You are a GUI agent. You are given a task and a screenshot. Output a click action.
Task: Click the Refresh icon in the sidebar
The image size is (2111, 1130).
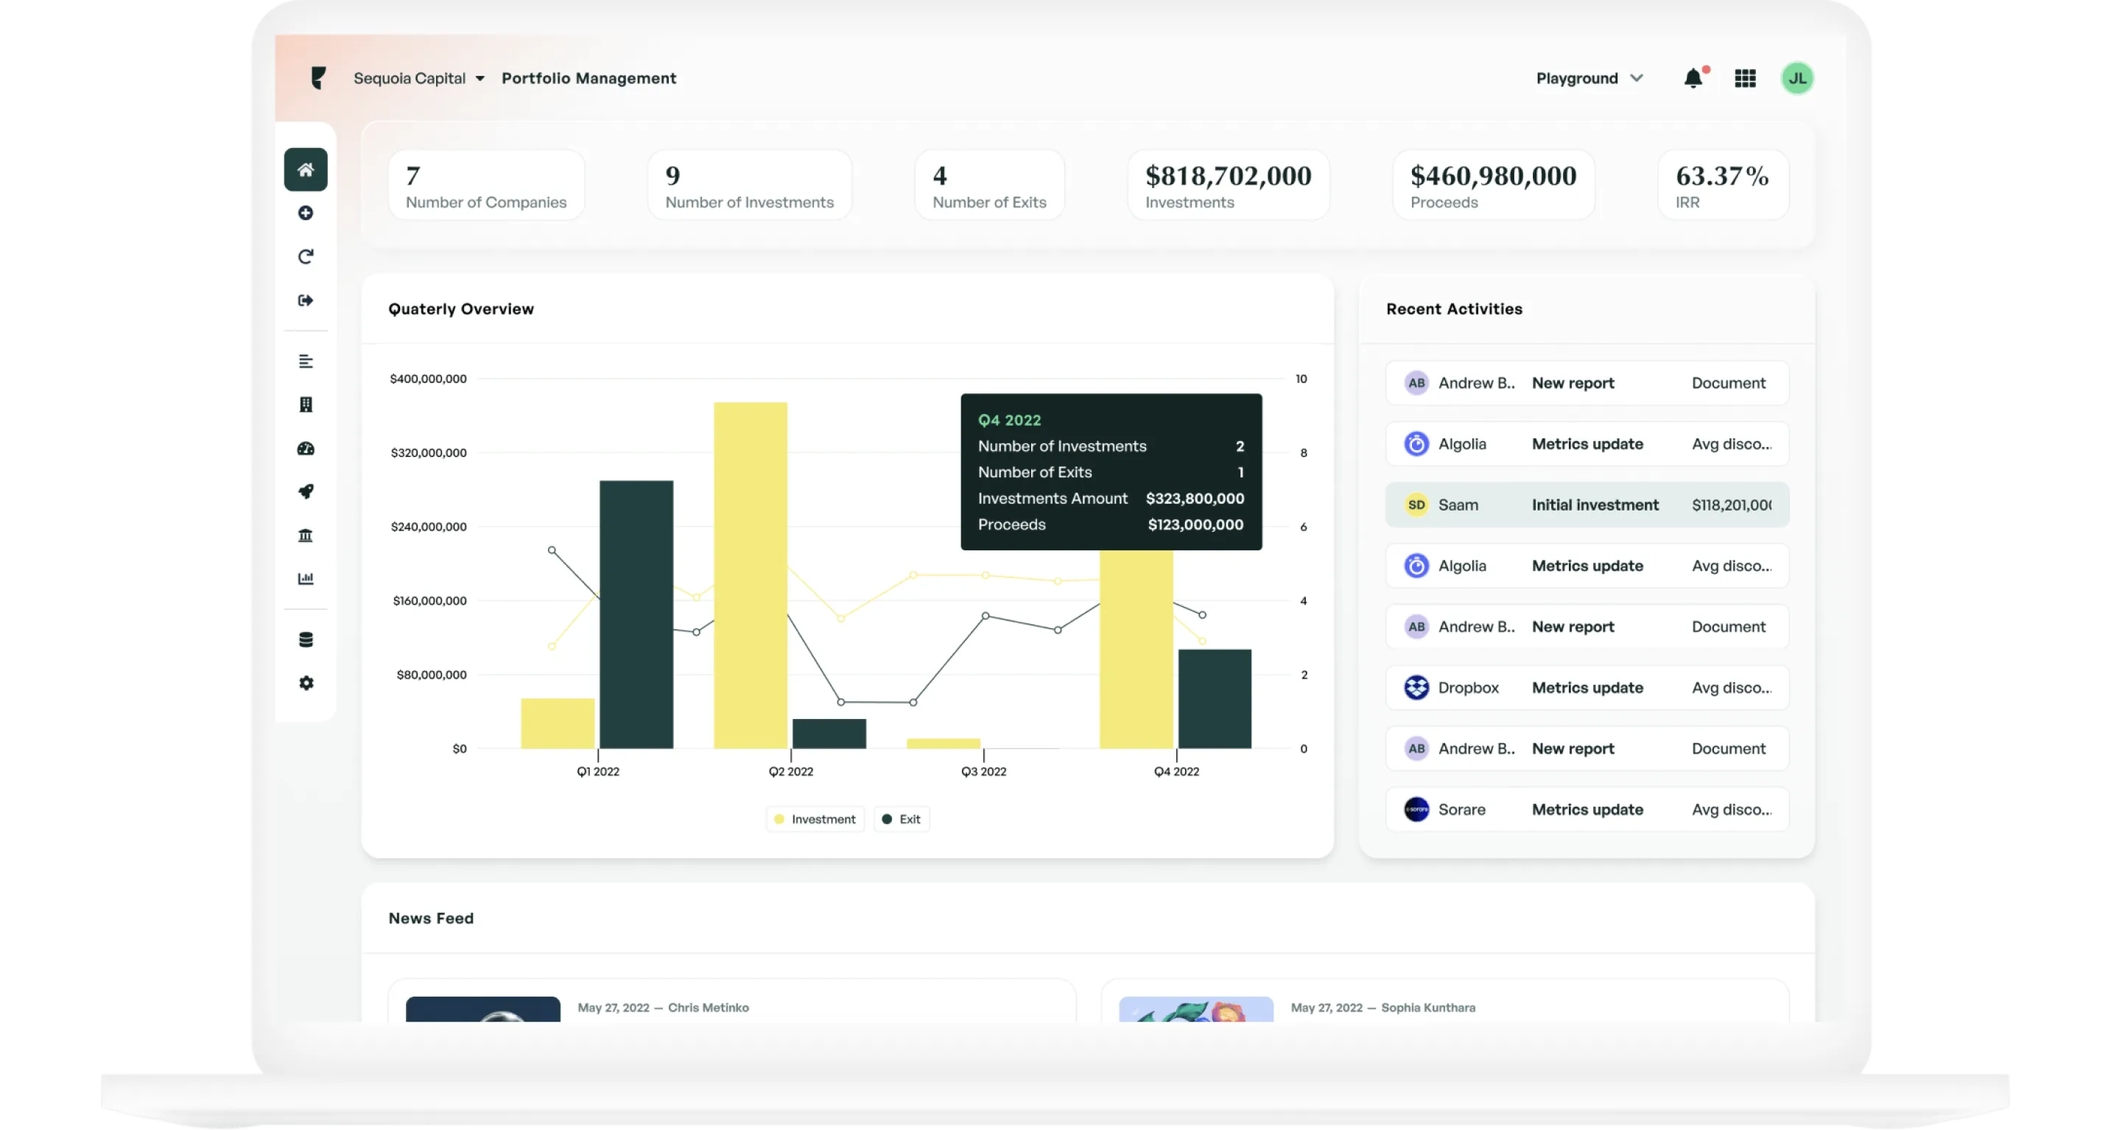coord(306,256)
